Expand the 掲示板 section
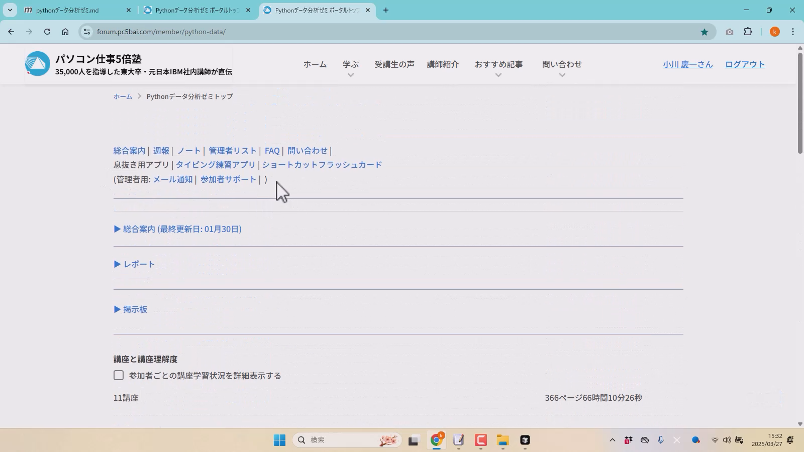The height and width of the screenshot is (452, 804). pos(131,309)
